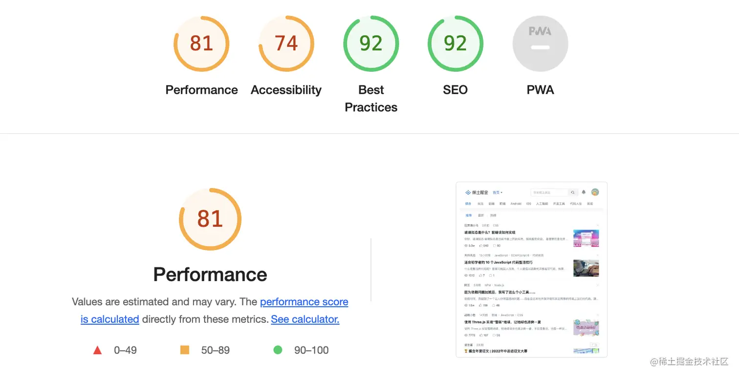Click the orange square 50–89 legend icon

coord(185,350)
